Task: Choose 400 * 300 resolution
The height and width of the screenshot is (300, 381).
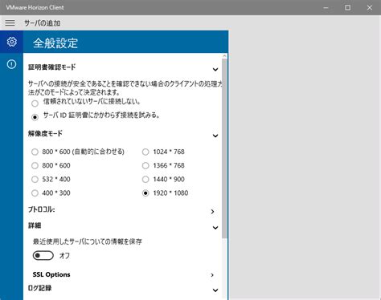Action: point(35,193)
